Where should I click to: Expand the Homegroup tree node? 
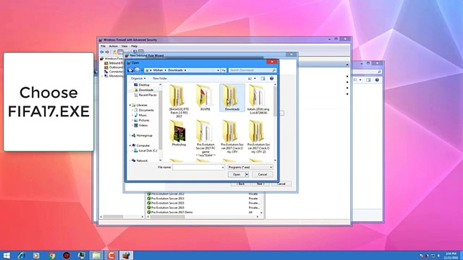point(130,135)
